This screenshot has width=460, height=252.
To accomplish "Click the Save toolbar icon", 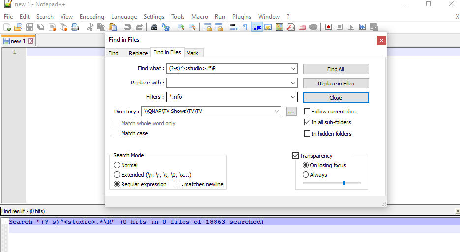I will (30, 27).
